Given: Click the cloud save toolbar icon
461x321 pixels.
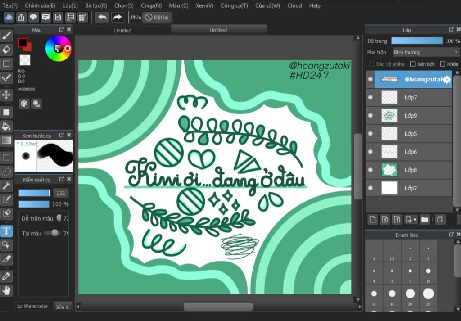Looking at the screenshot, I should [9, 18].
